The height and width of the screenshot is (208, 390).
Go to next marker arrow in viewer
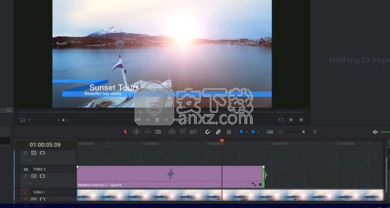[x=68, y=120]
